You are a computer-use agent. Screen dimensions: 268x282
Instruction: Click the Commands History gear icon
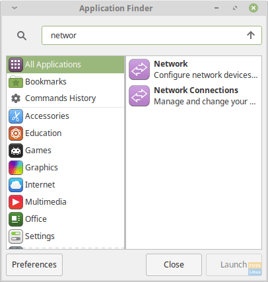tap(16, 98)
